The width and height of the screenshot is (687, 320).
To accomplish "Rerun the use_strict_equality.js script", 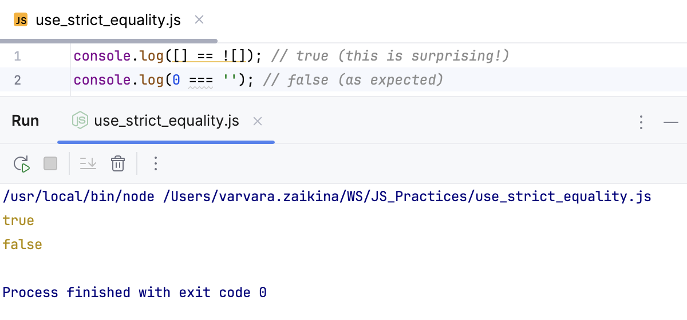I will [22, 164].
